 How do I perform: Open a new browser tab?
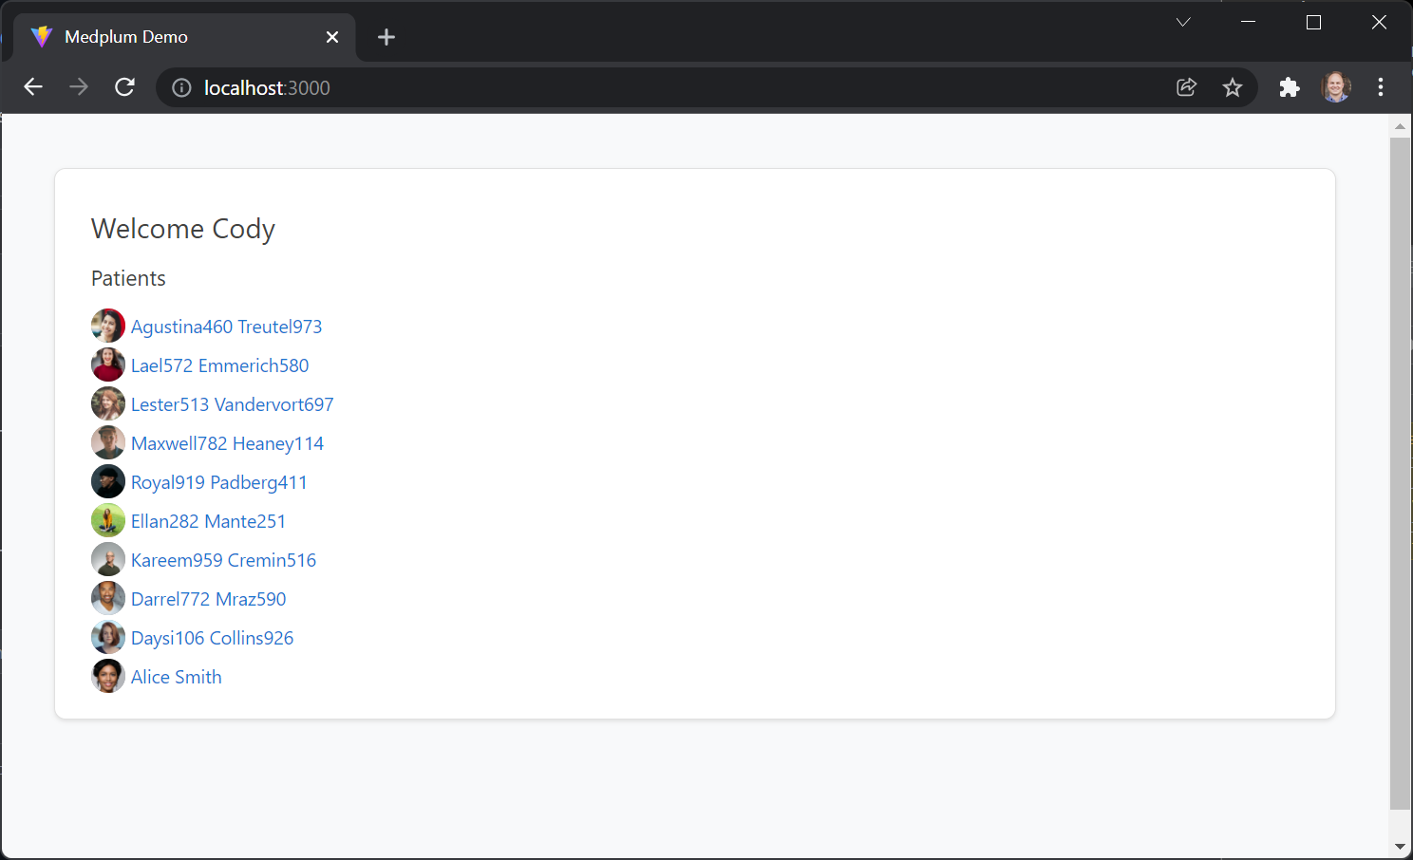(386, 36)
